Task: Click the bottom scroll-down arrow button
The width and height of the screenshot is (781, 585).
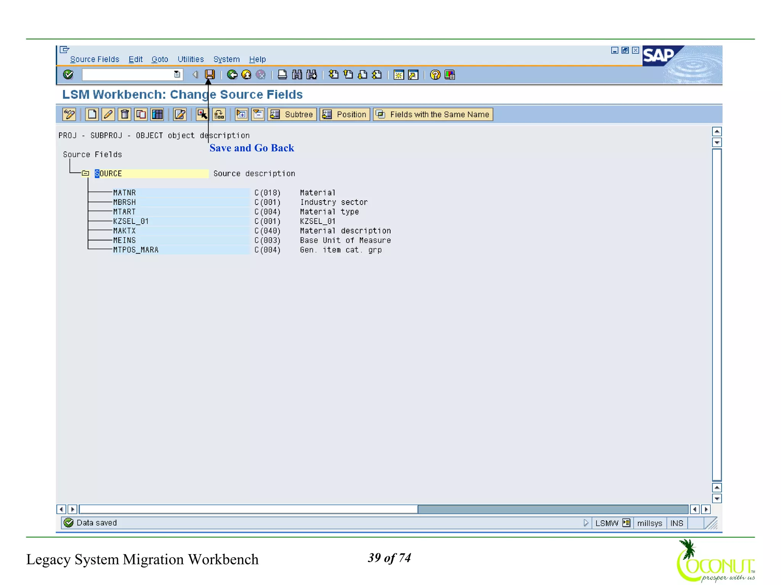Action: coord(717,499)
